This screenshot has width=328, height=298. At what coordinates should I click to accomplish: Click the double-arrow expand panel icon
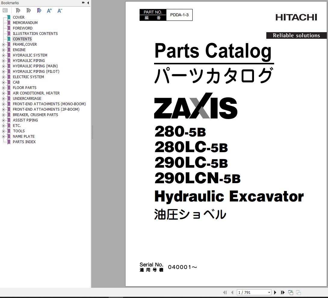point(83,3)
